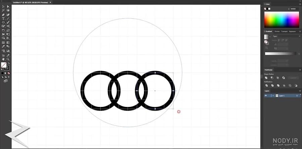
Task: Select the Type tool
Action: (x=3, y=19)
